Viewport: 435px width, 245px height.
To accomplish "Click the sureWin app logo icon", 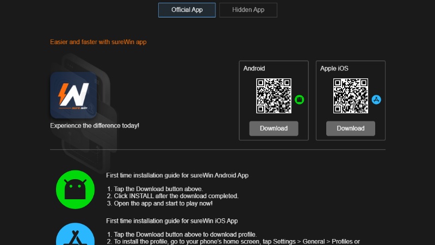I will pyautogui.click(x=73, y=95).
